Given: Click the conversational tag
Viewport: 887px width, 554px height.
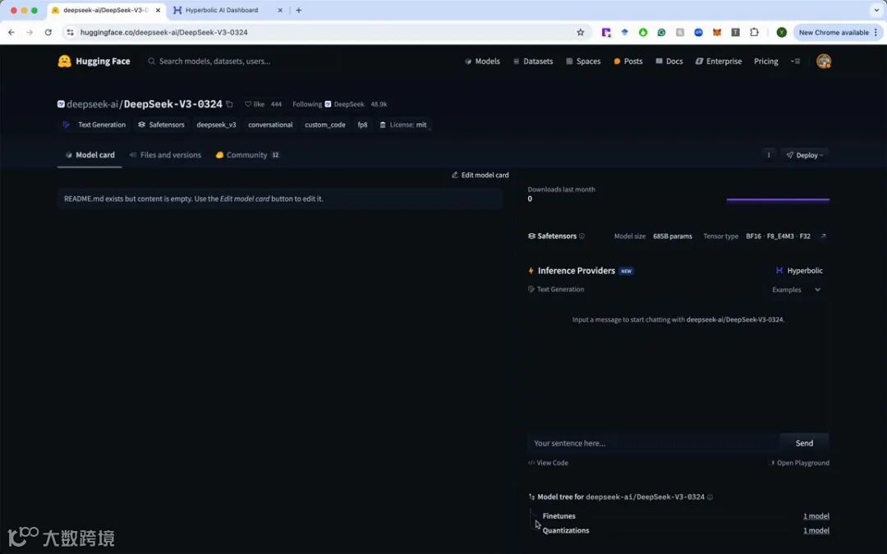Looking at the screenshot, I should [270, 125].
